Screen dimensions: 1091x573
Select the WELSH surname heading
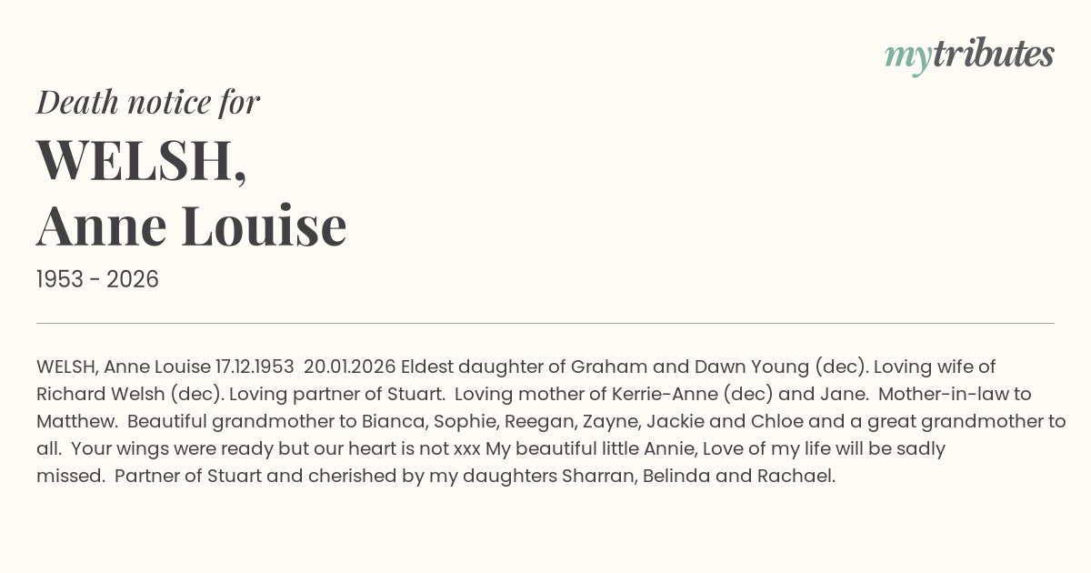pyautogui.click(x=141, y=159)
